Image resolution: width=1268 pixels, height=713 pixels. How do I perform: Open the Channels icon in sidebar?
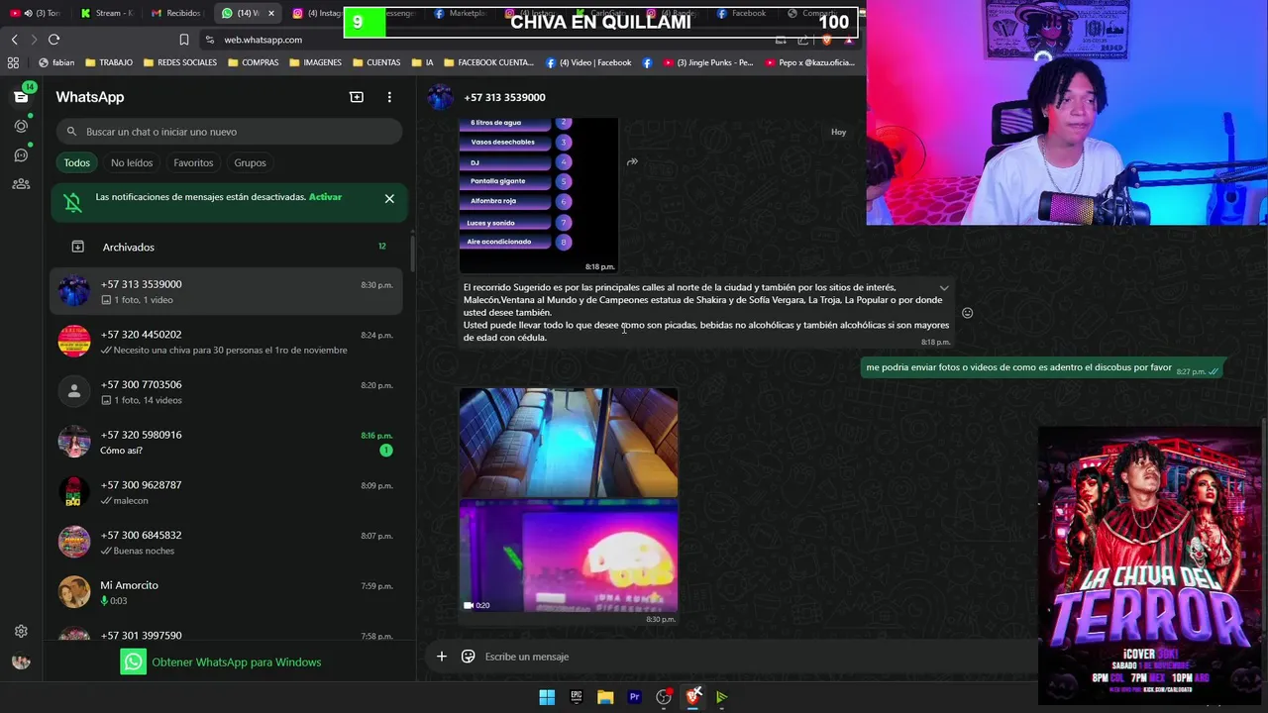click(21, 154)
